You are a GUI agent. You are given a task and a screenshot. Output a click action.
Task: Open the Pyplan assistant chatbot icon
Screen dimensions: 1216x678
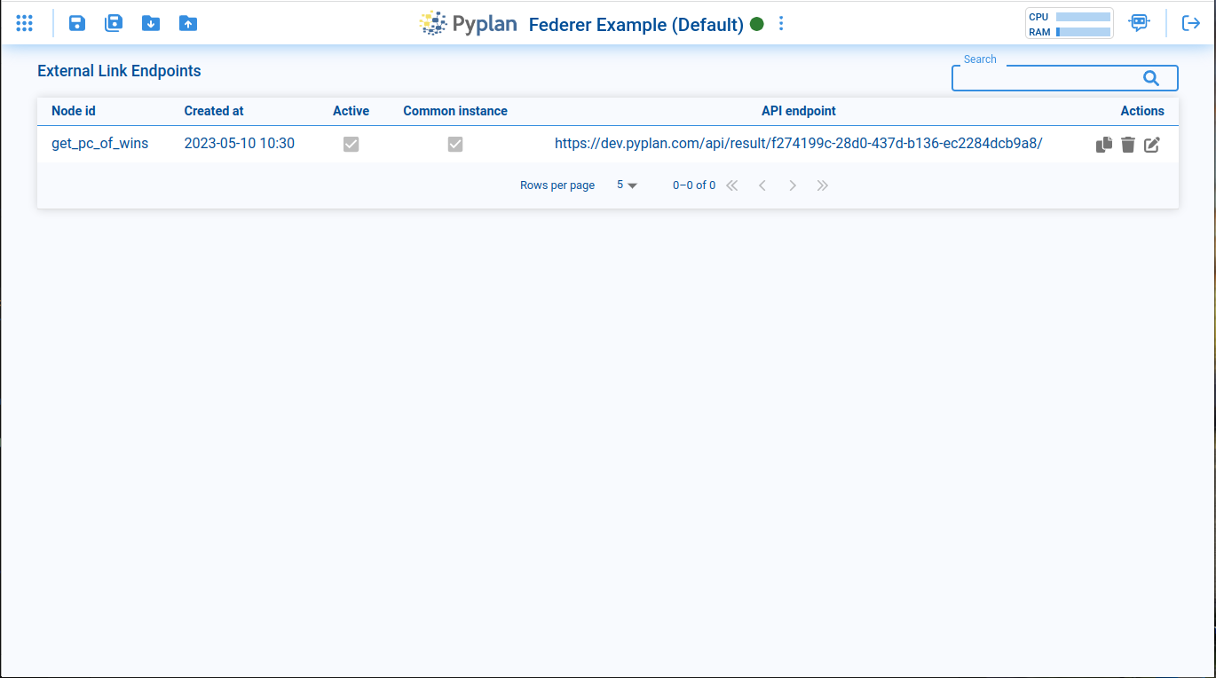pyautogui.click(x=1139, y=22)
